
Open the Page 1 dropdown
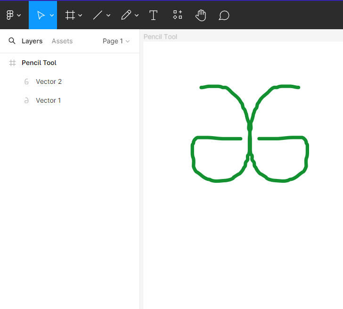[116, 41]
